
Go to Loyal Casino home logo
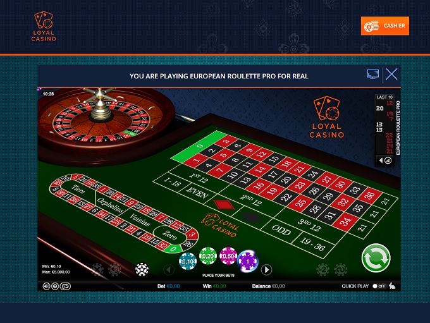44,27
